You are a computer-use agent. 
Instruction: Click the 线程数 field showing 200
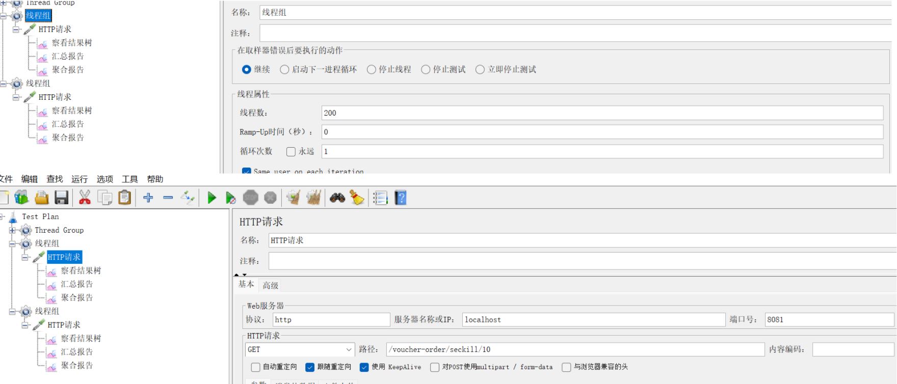[x=602, y=113]
